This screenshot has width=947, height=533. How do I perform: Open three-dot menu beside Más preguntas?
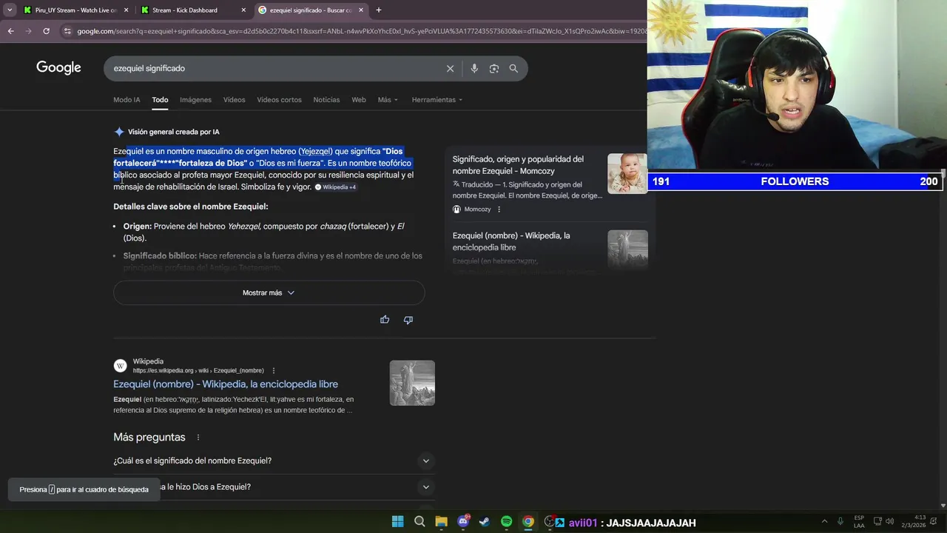pos(198,438)
